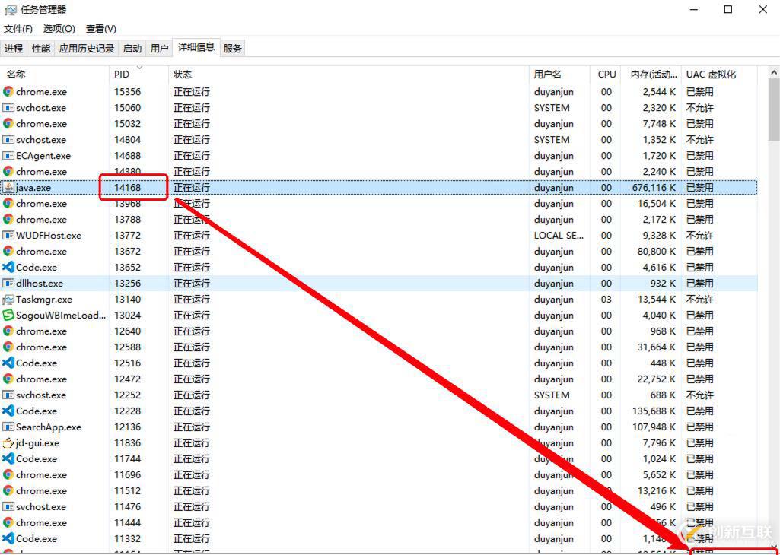This screenshot has width=780, height=555.
Task: Open the 查看(V) menu
Action: 101,29
